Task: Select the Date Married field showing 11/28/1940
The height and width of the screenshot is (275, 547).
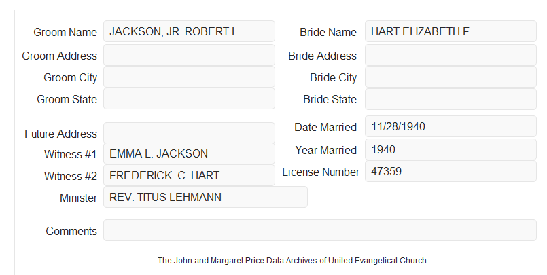Action: point(451,126)
